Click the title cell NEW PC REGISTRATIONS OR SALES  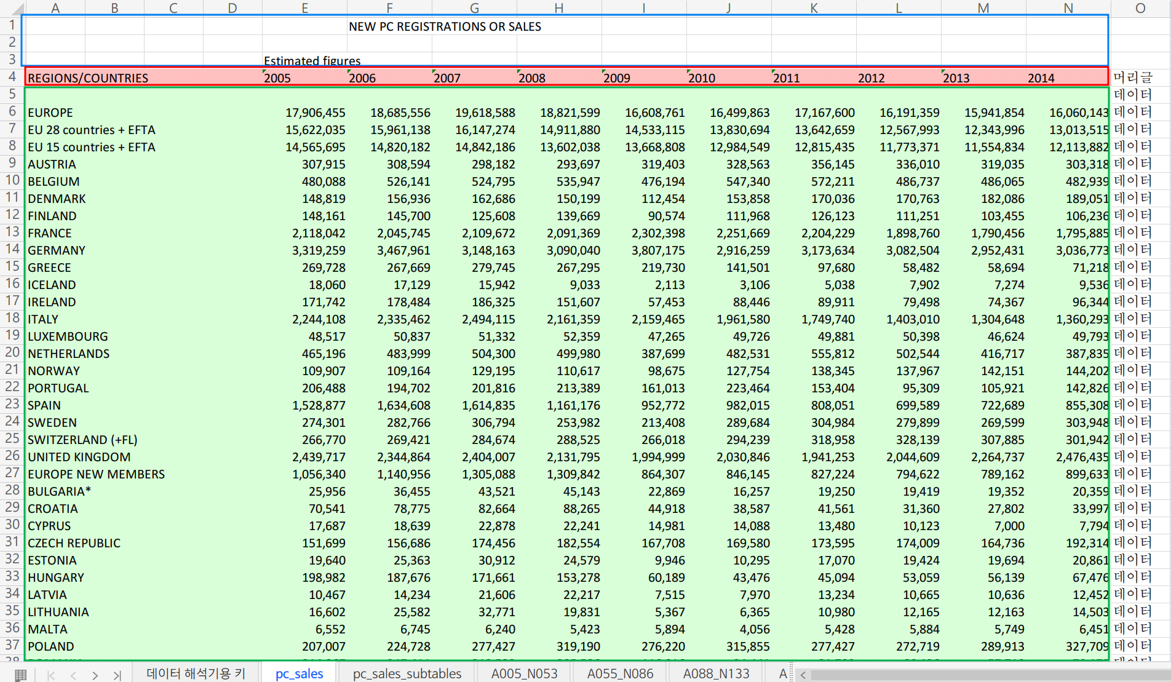coord(445,26)
